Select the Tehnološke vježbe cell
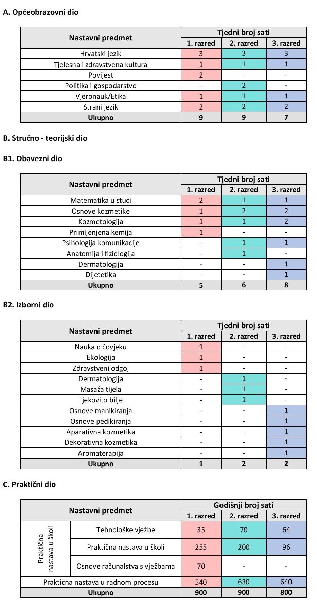 [x=126, y=529]
